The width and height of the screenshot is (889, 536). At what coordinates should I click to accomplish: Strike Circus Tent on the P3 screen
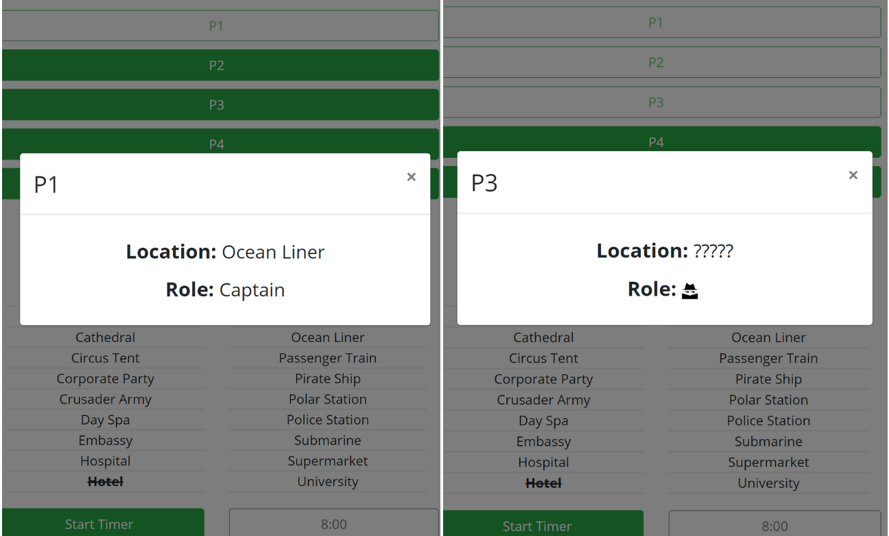(543, 358)
